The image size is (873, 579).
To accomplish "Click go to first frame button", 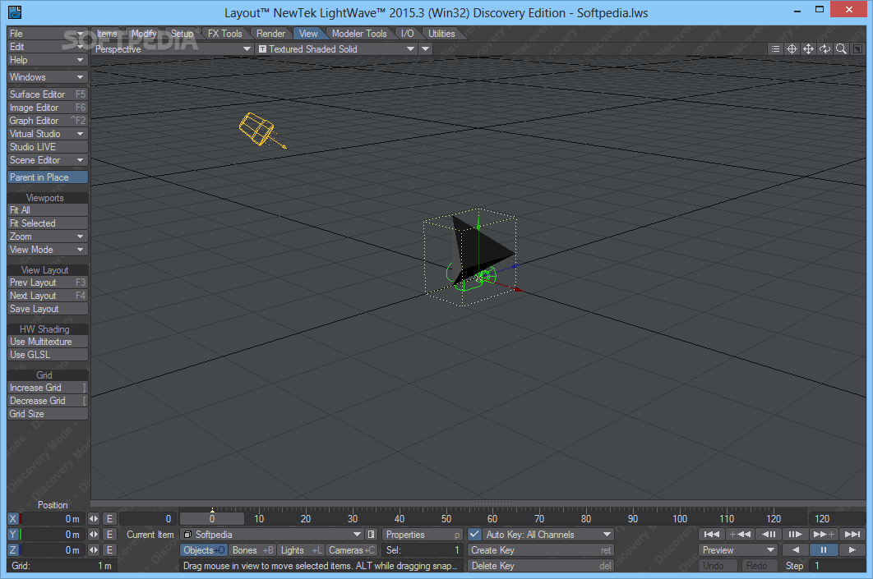I will tap(712, 534).
